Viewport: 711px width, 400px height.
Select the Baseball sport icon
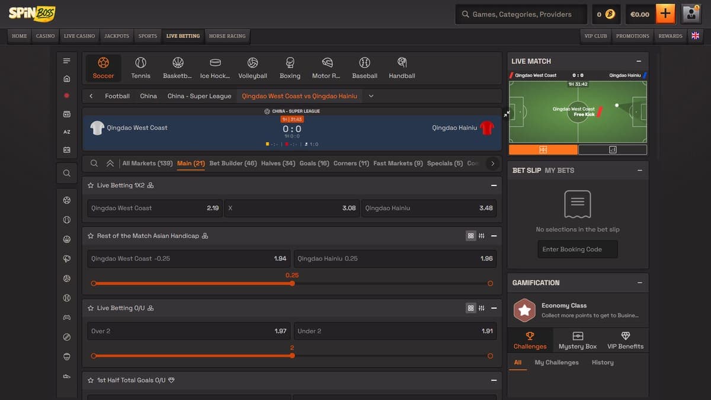pyautogui.click(x=364, y=68)
